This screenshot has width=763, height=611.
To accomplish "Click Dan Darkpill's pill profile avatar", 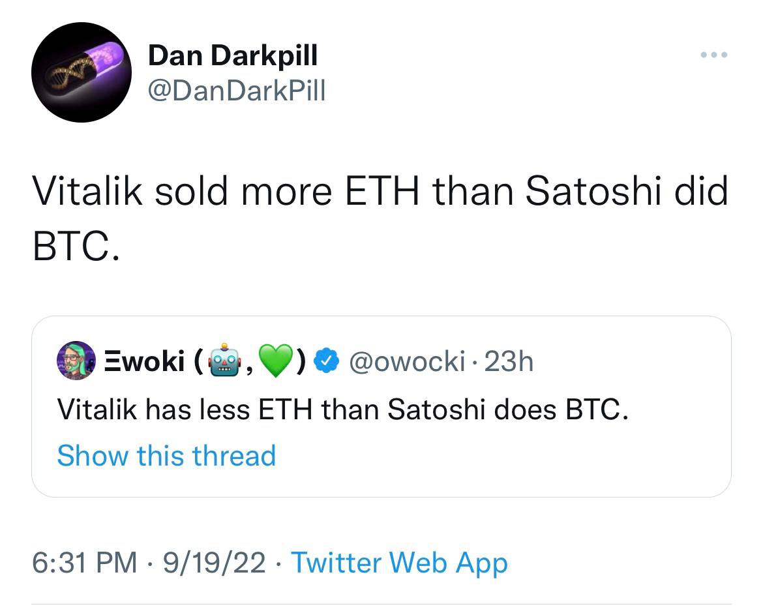I will (82, 72).
